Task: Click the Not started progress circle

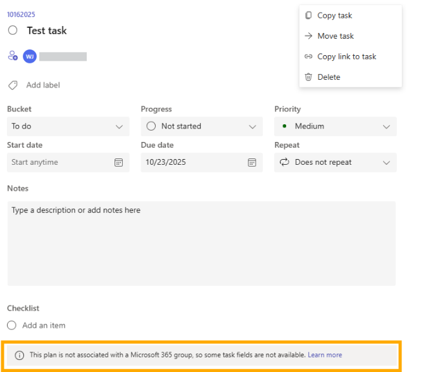Action: tap(151, 126)
